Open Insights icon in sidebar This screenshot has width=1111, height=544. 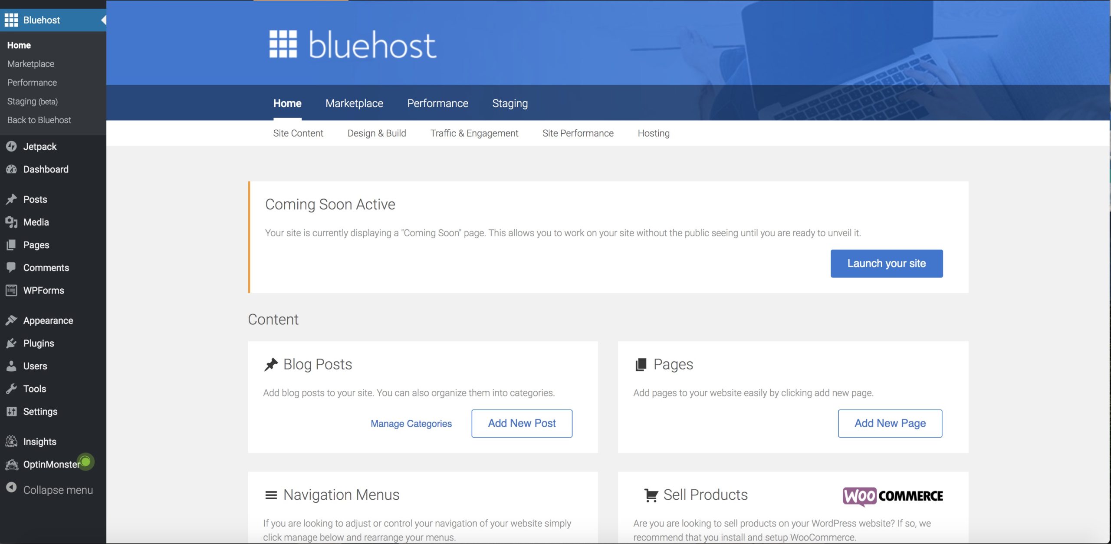coord(11,442)
